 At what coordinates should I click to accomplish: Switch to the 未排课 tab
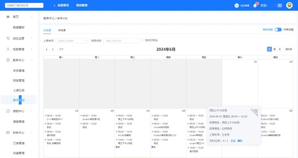click(62, 30)
